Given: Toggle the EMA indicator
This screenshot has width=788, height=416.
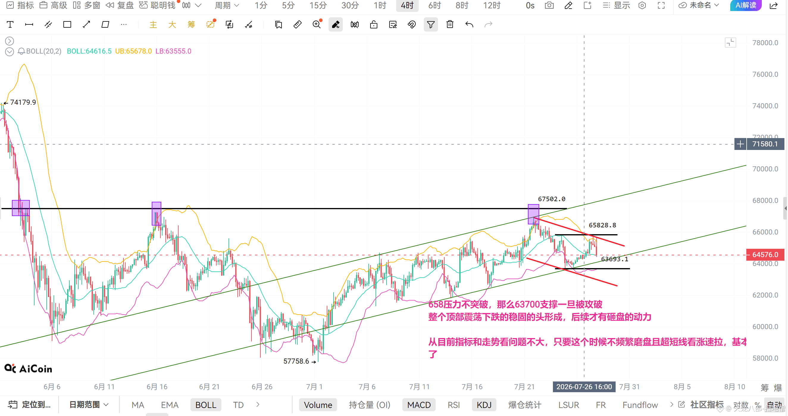Looking at the screenshot, I should [x=170, y=405].
